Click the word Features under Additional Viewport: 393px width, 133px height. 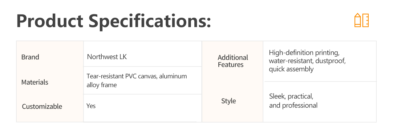click(231, 65)
